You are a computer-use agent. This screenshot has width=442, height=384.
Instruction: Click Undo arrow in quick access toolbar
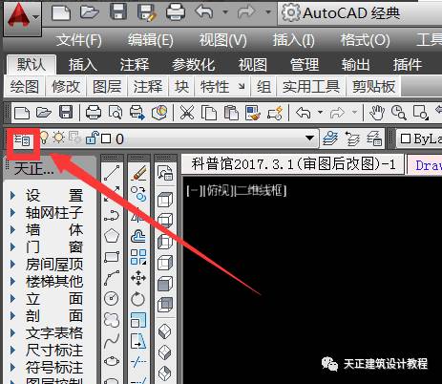(x=204, y=12)
